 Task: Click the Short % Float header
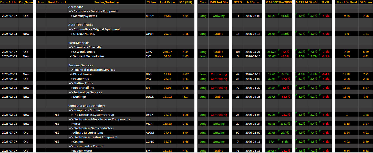pyautogui.click(x=347, y=2)
